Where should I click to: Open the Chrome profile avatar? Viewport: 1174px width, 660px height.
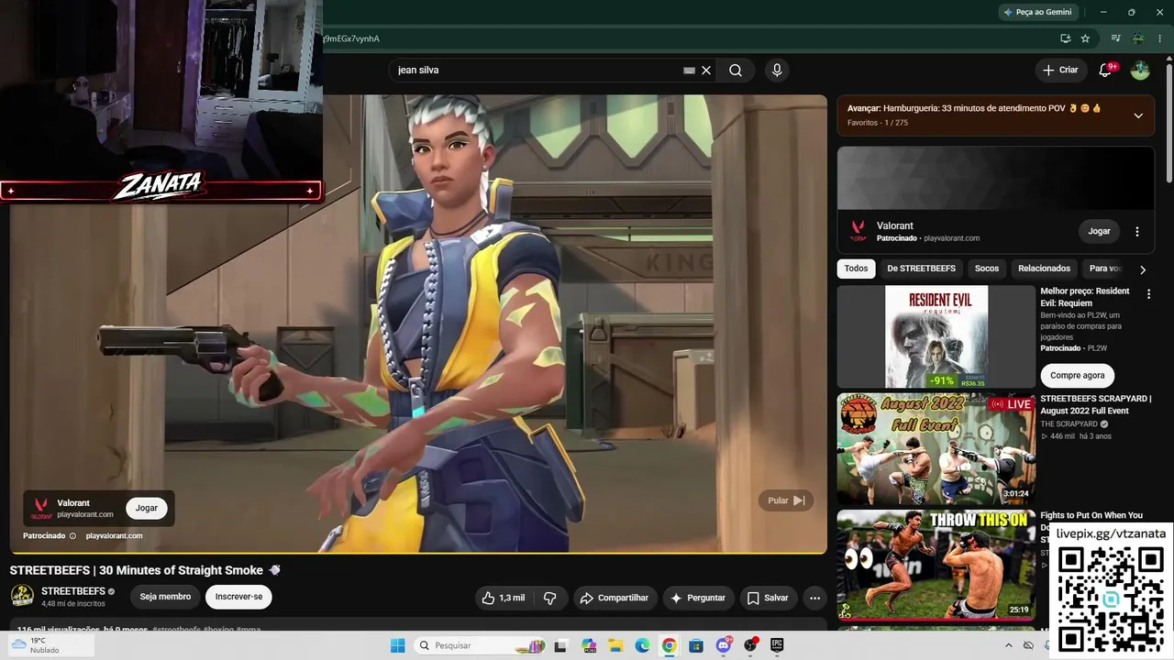point(1138,38)
